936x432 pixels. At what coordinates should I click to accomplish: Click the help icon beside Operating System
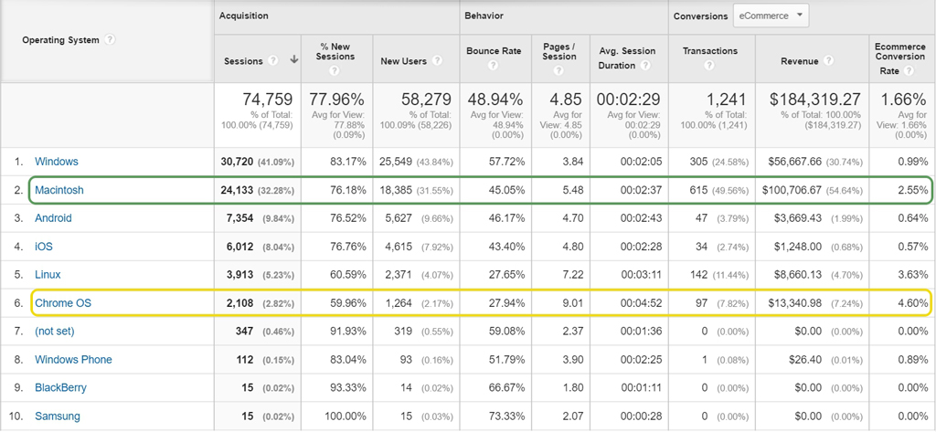coord(111,40)
